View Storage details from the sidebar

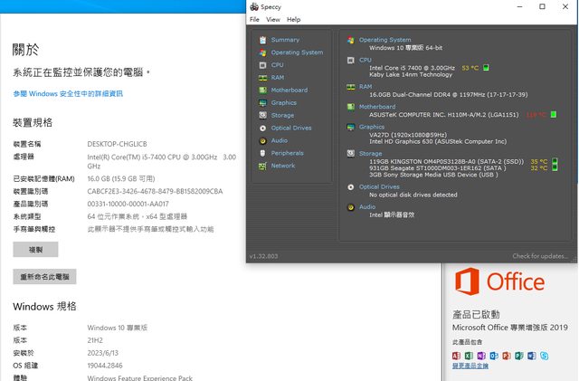click(282, 116)
